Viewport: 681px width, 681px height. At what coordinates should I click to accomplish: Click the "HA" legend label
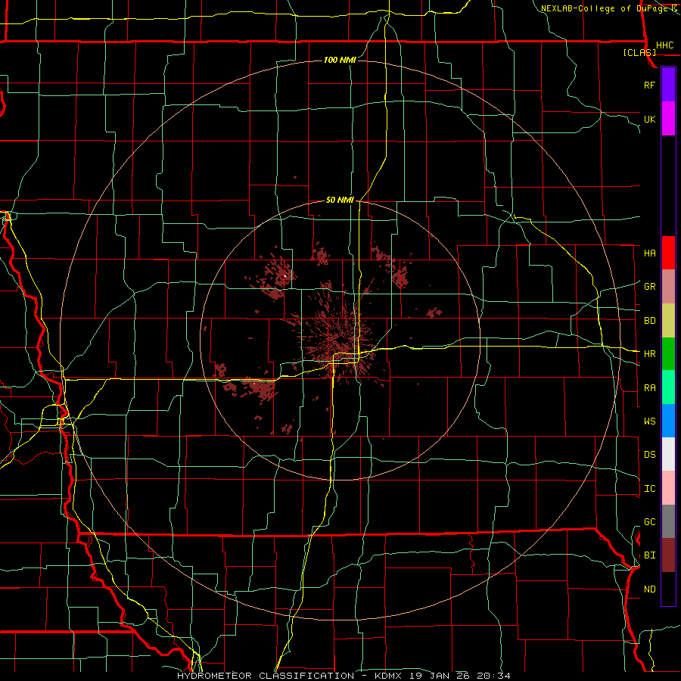pyautogui.click(x=649, y=253)
